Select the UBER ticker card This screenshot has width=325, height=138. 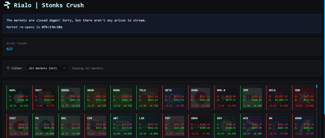200,126
